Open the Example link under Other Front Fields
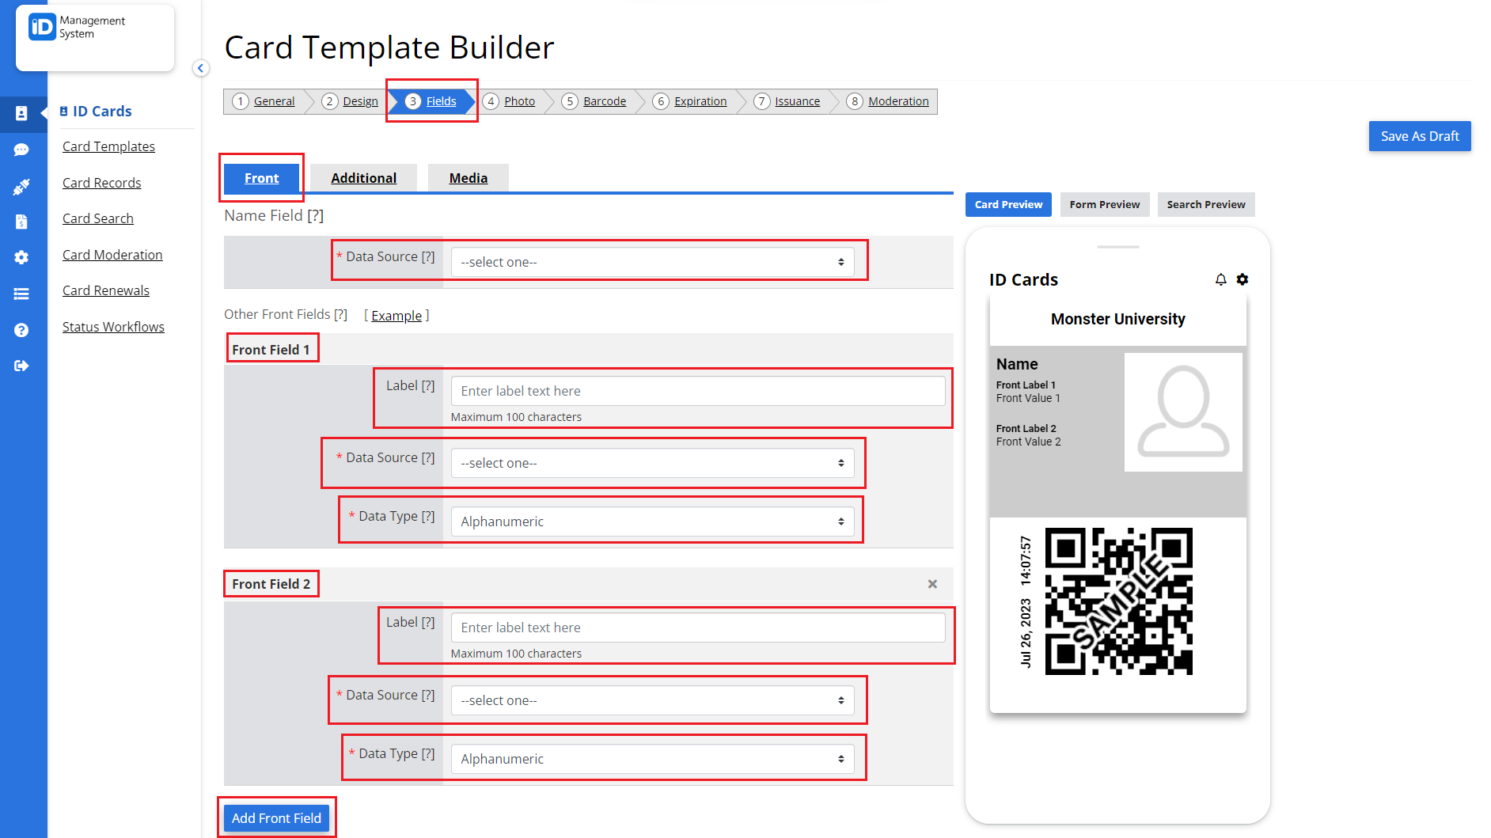The image size is (1491, 838). (396, 315)
